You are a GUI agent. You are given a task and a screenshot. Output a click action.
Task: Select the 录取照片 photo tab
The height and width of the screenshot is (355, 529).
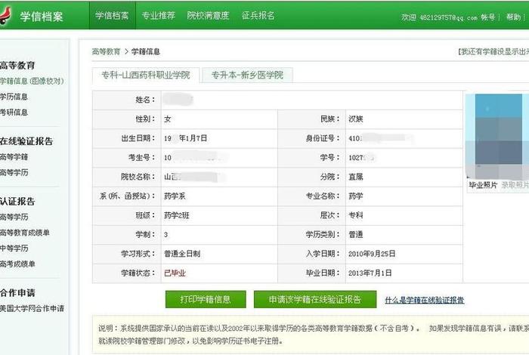point(515,185)
